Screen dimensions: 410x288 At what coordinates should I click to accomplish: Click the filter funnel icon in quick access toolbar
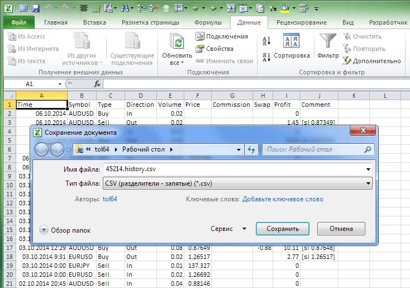[x=273, y=8]
